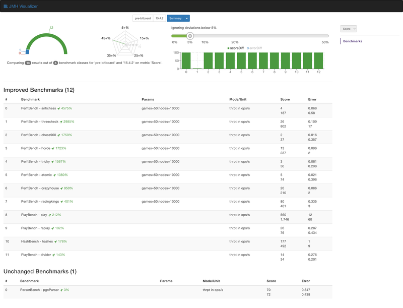Click the JMH Visualizer logo icon
403x308 pixels.
coord(6,7)
